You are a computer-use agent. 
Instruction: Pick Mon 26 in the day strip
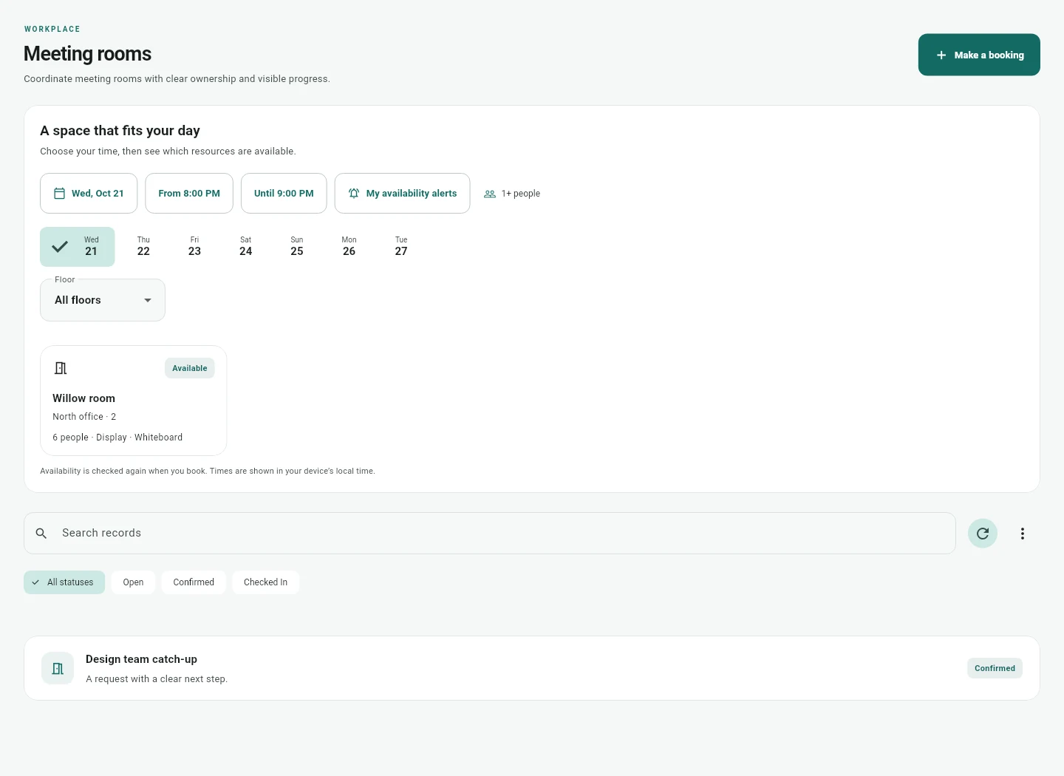pos(349,247)
